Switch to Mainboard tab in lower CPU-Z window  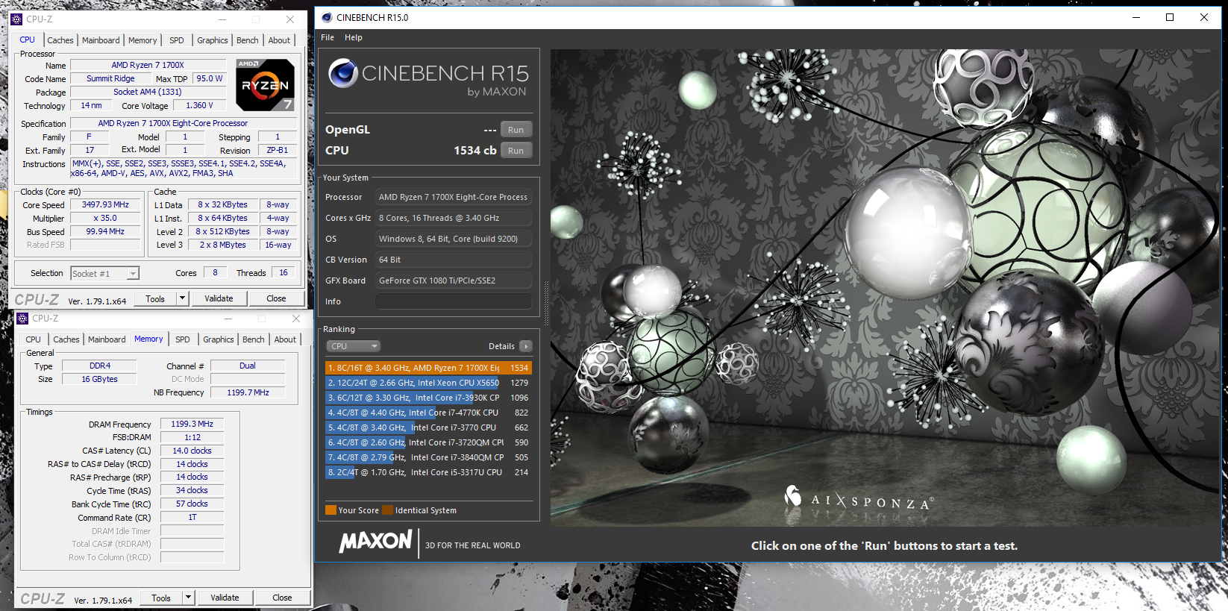107,339
